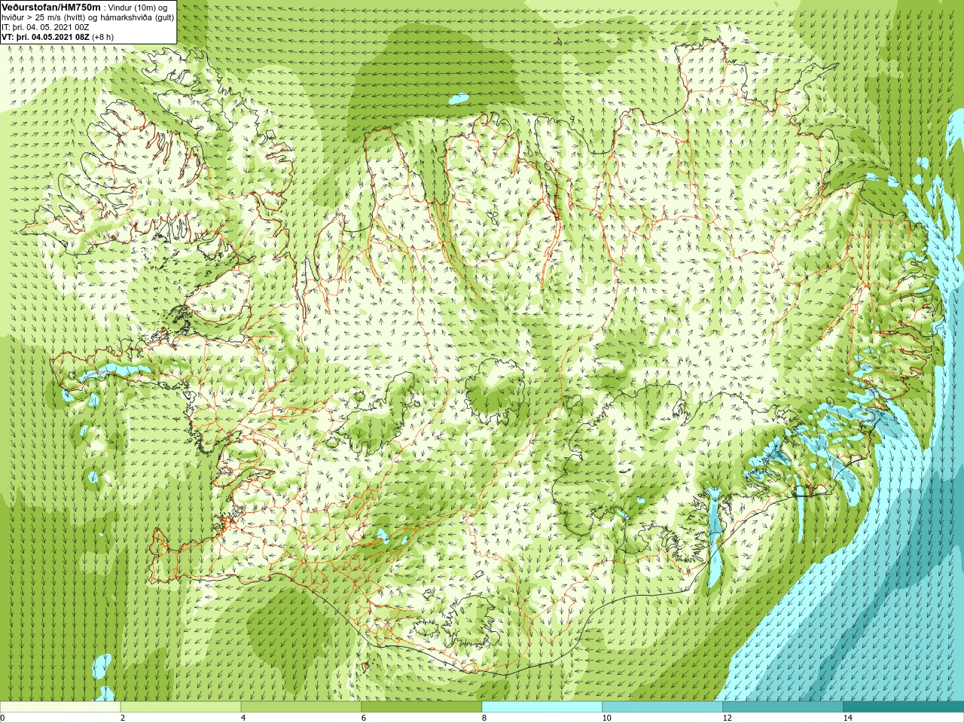Viewport: 964px width, 723px height.
Task: Click the darkest teal legend color above 14
Action: point(904,707)
